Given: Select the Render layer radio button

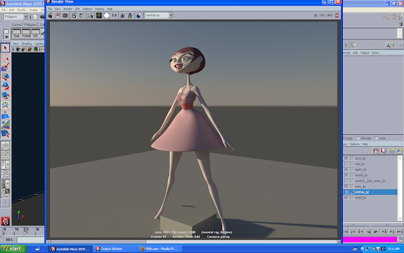Looking at the screenshot, I should pos(358,139).
